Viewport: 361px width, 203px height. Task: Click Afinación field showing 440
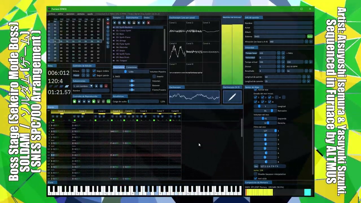(287, 41)
